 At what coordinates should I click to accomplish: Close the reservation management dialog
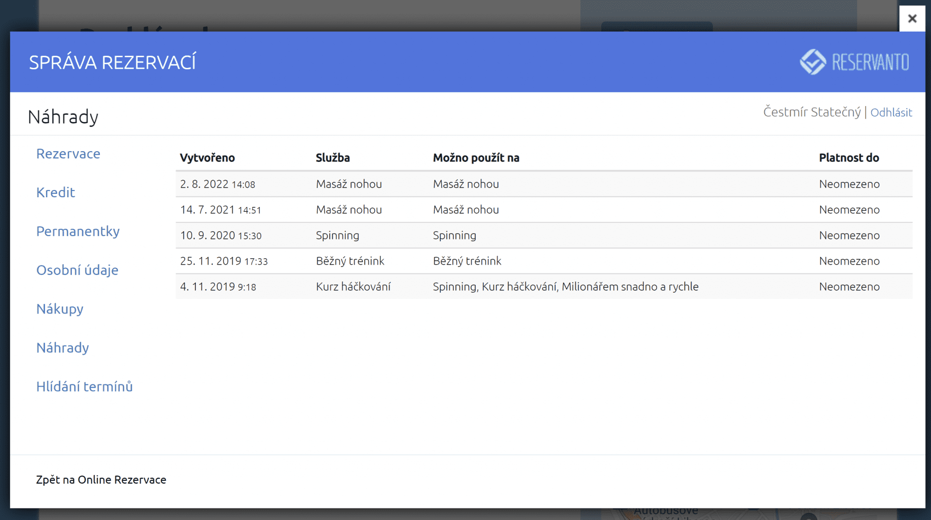[912, 19]
